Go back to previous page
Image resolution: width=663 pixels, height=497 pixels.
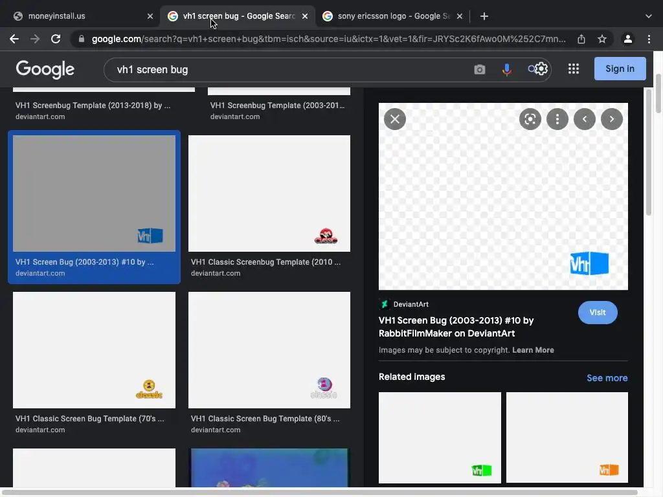click(x=14, y=39)
